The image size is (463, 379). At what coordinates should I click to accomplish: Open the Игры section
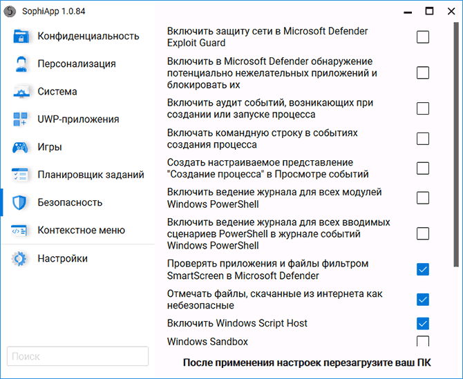pos(50,147)
